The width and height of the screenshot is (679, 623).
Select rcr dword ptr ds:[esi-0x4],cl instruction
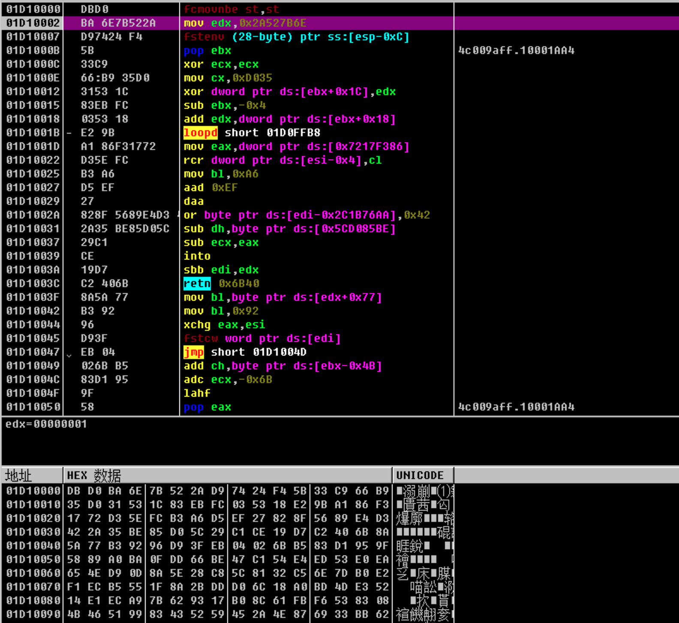282,160
